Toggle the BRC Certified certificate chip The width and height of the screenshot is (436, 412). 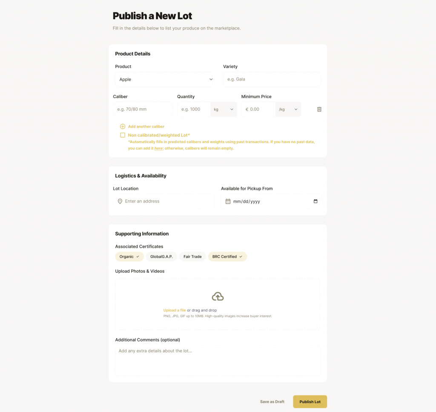[227, 256]
